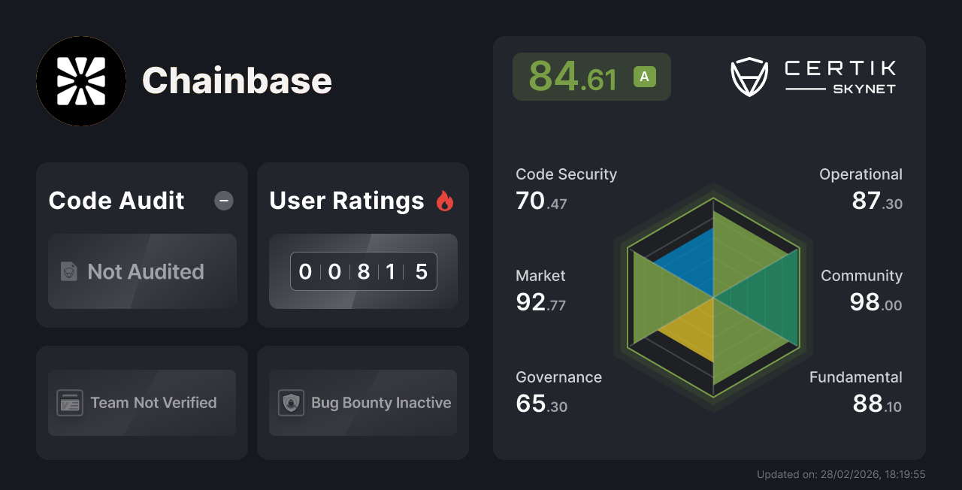Click the Chainbase project logo
The height and width of the screenshot is (490, 962).
80,81
